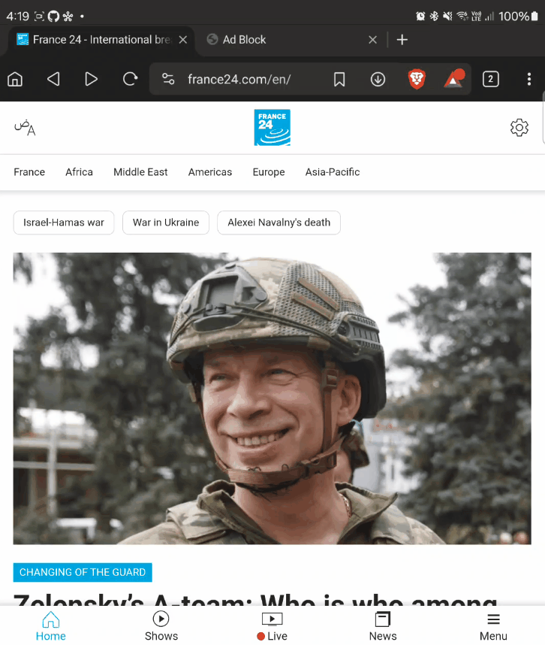Open the tab count switcher showing 2
The height and width of the screenshot is (645, 545).
tap(490, 79)
